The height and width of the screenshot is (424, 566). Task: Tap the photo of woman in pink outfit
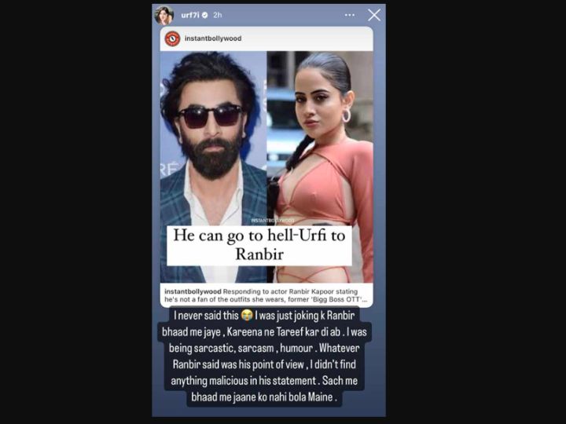click(320, 166)
